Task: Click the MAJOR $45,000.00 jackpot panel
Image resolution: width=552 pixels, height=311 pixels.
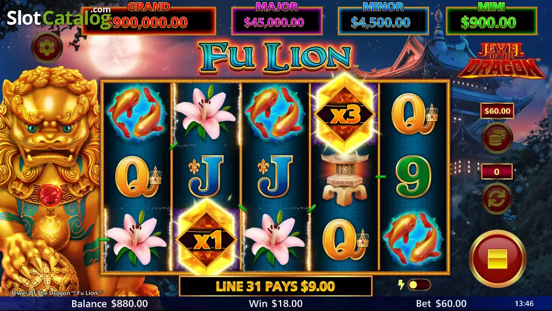Action: click(x=277, y=21)
